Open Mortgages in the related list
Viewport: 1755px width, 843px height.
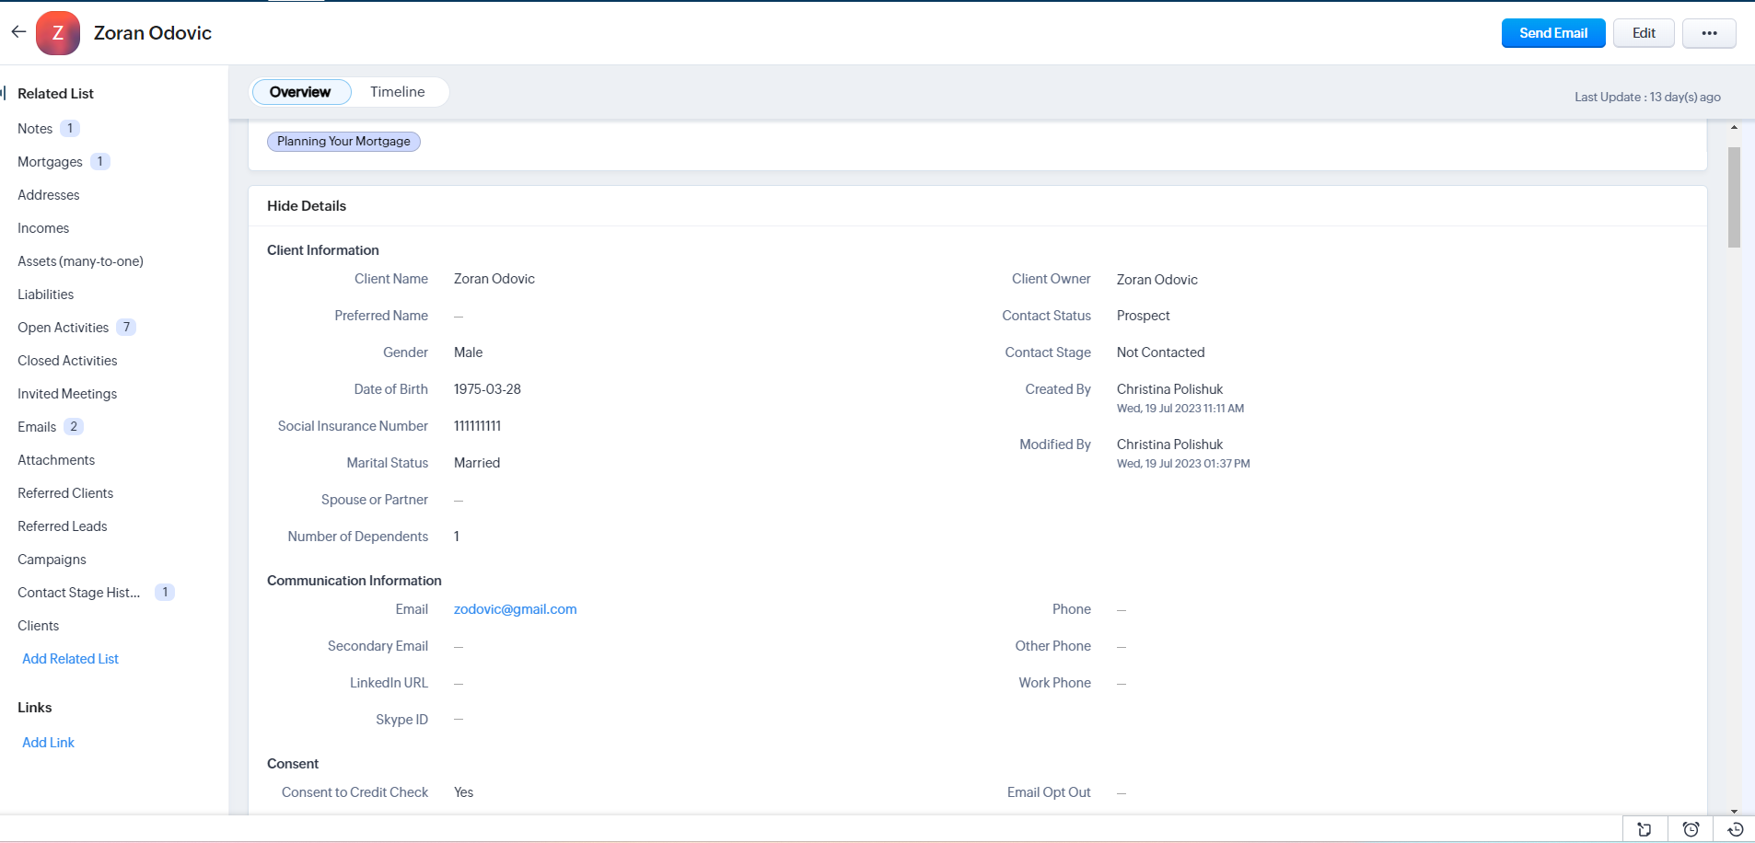[x=50, y=162]
